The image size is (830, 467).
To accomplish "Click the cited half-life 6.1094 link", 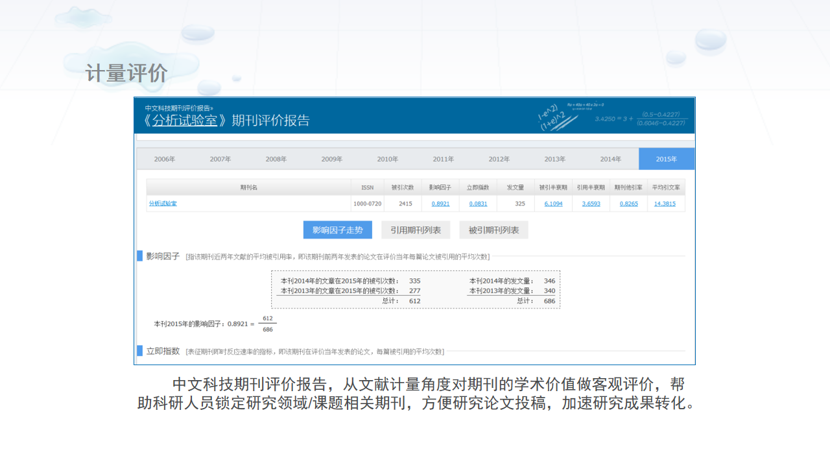I will point(553,204).
